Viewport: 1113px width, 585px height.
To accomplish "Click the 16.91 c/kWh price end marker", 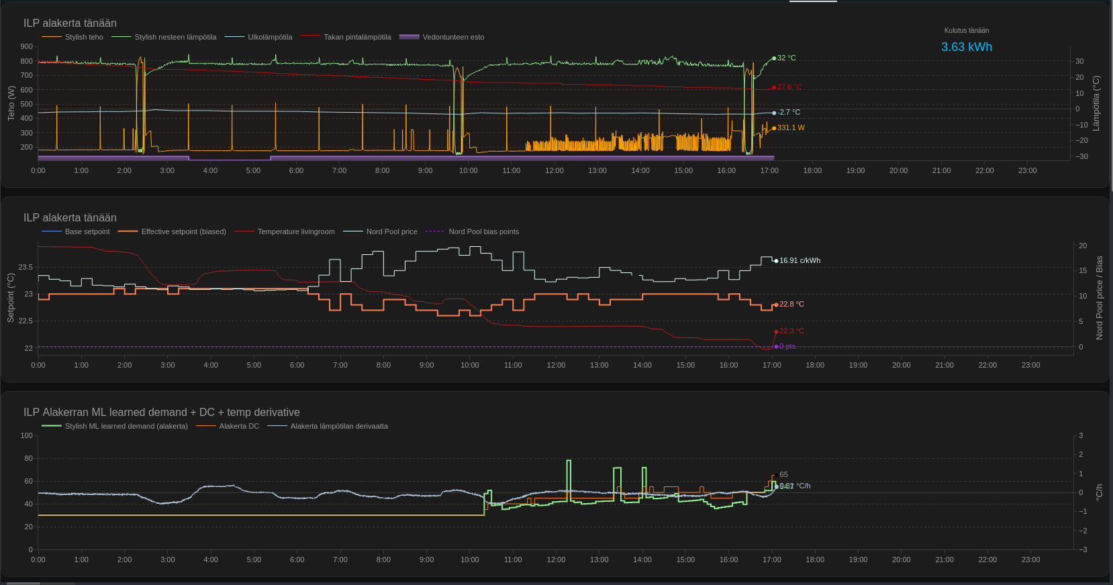I will [776, 261].
